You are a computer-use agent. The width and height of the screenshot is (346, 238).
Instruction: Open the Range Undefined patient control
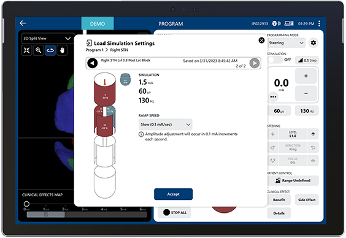point(293,180)
